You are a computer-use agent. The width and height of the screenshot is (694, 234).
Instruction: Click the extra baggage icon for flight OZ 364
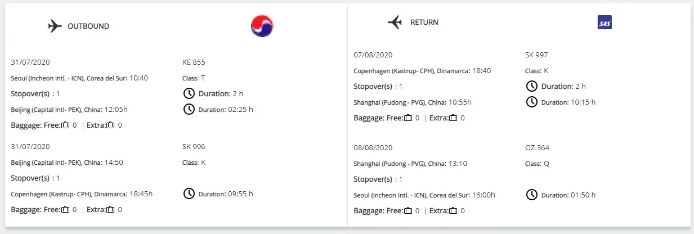(453, 210)
